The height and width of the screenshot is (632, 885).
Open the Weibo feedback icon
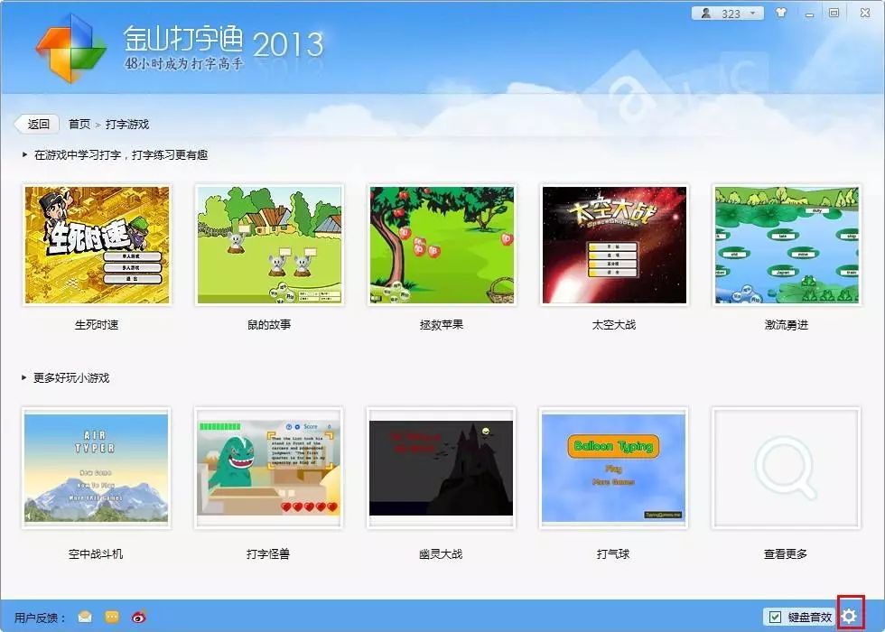click(139, 617)
